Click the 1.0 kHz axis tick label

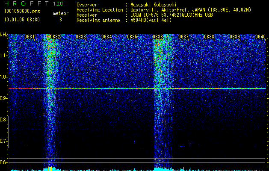[4, 77]
